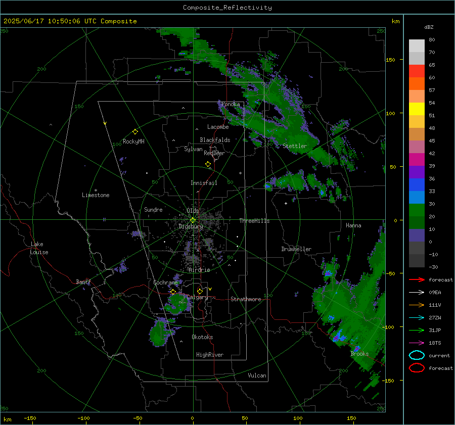
Task: Click the yellow diamond marker above Calgary
Action: pyautogui.click(x=200, y=291)
